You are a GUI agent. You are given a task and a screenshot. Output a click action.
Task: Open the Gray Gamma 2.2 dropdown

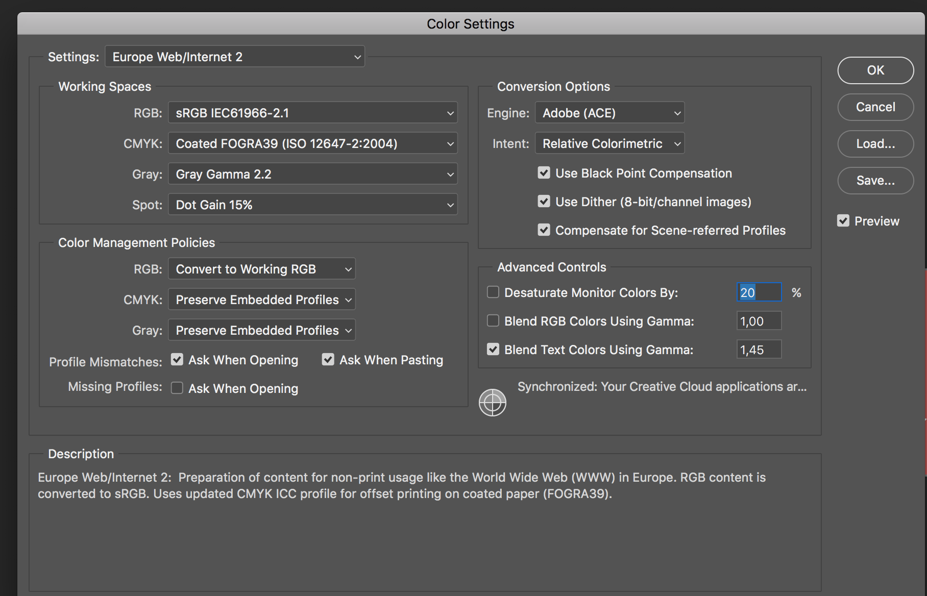(x=312, y=173)
